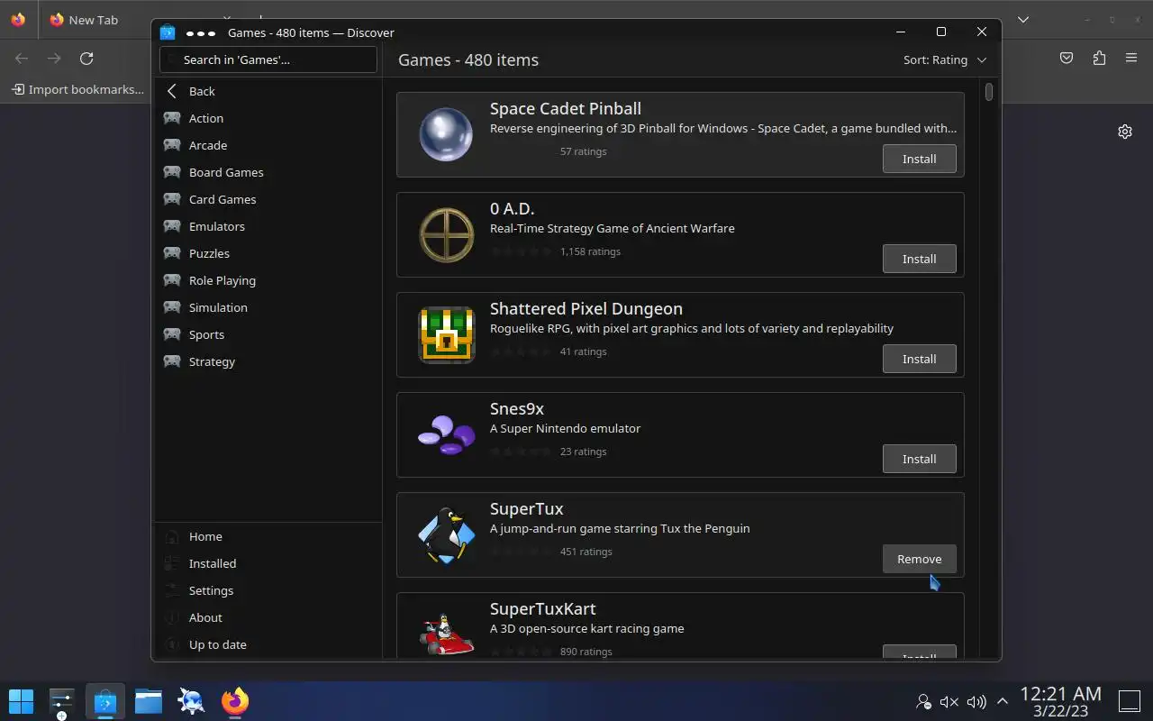The width and height of the screenshot is (1153, 721).
Task: Open file manager from the taskbar
Action: coord(148,701)
